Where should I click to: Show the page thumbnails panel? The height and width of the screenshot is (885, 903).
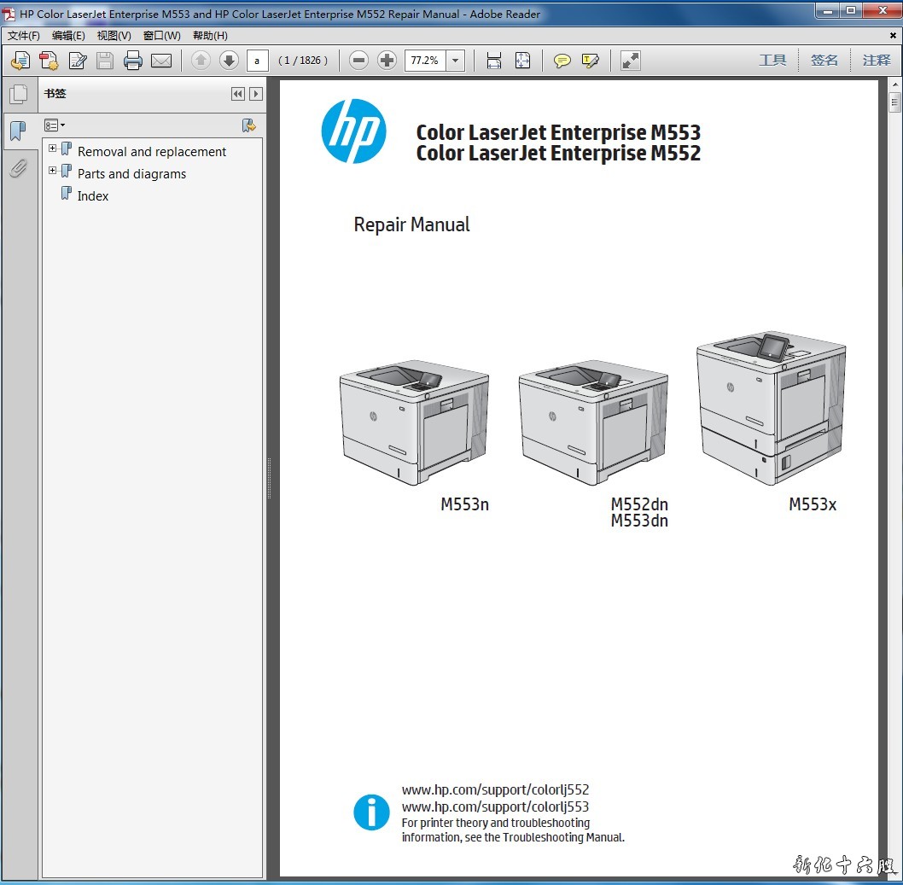click(x=18, y=95)
